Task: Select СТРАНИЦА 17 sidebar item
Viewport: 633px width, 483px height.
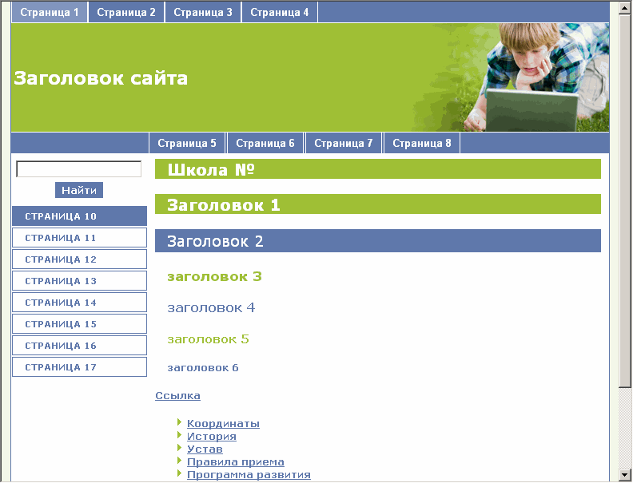Action: [x=80, y=367]
